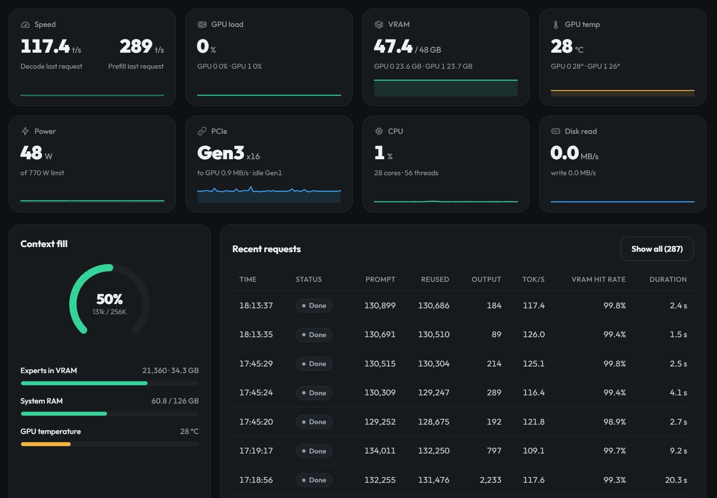
Task: Click the VRAM layers icon
Action: coord(379,25)
